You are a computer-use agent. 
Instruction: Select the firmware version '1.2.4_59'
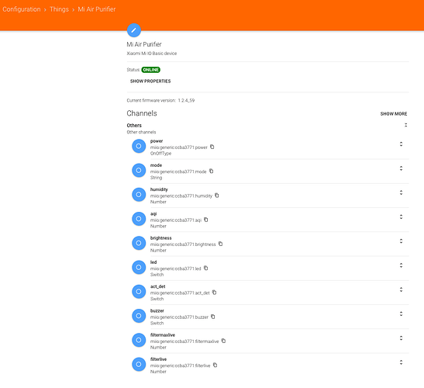[x=186, y=100]
